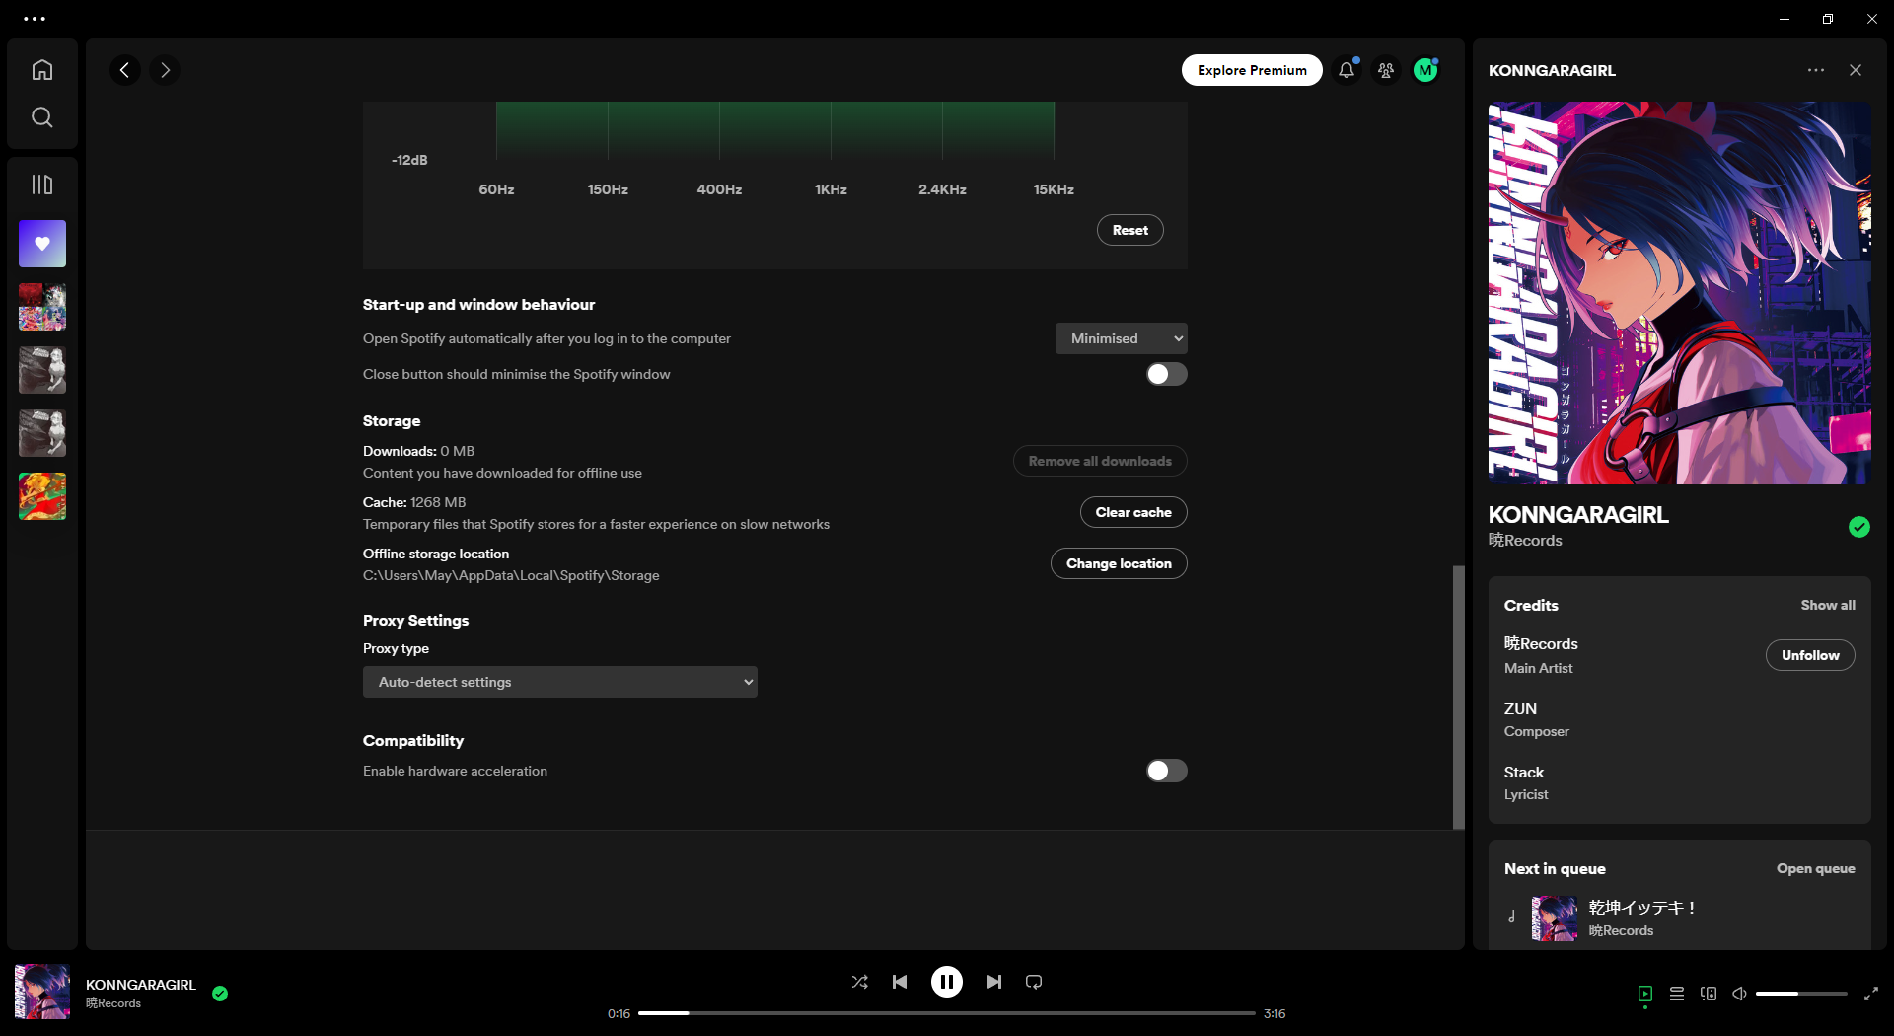Open the Search page
The image size is (1894, 1036).
point(42,117)
